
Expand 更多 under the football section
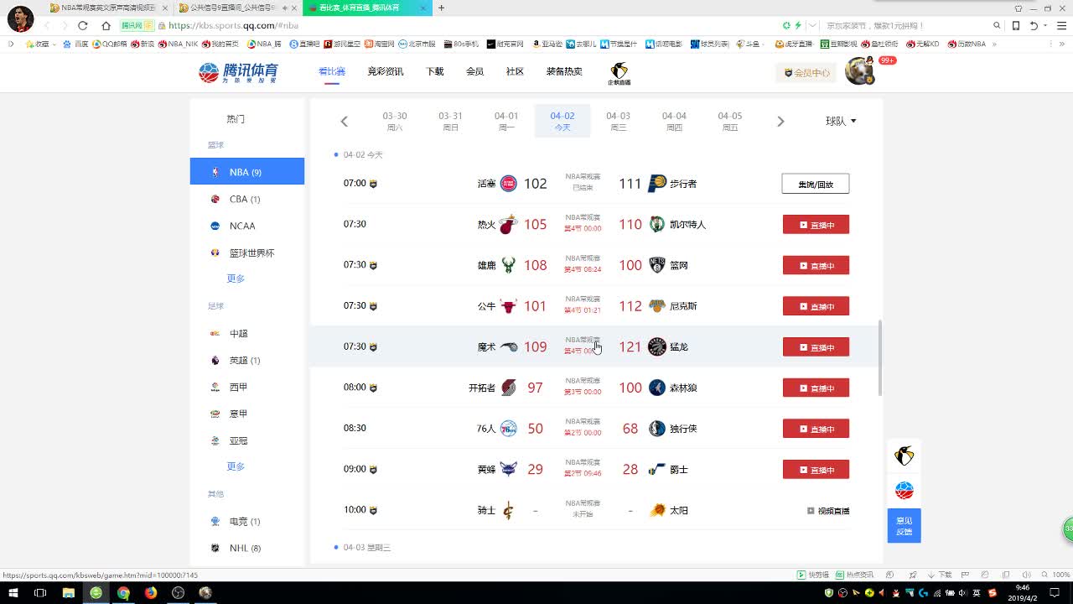point(236,466)
